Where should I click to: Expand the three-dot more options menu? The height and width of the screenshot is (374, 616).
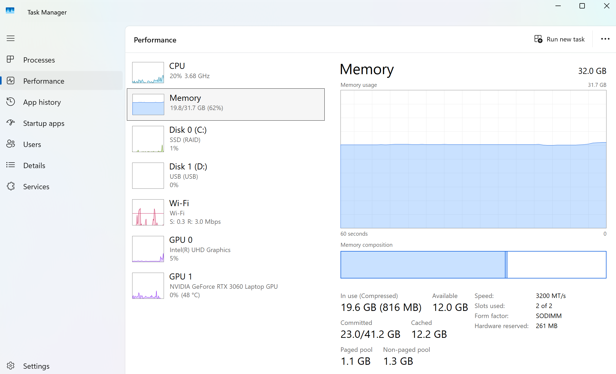coord(605,39)
